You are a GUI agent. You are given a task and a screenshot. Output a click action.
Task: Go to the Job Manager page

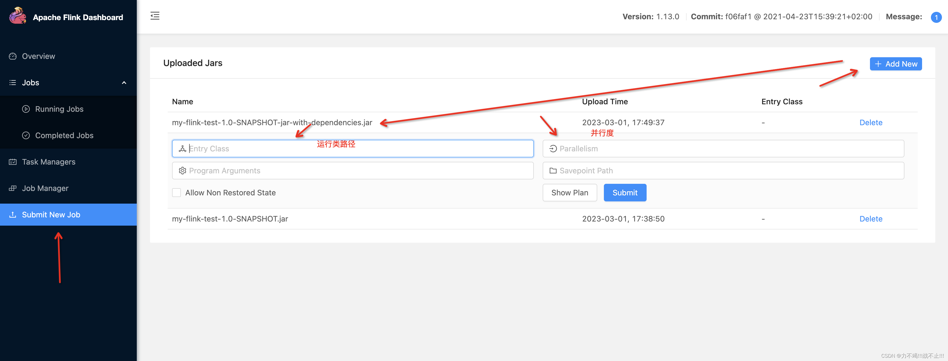pyautogui.click(x=45, y=188)
